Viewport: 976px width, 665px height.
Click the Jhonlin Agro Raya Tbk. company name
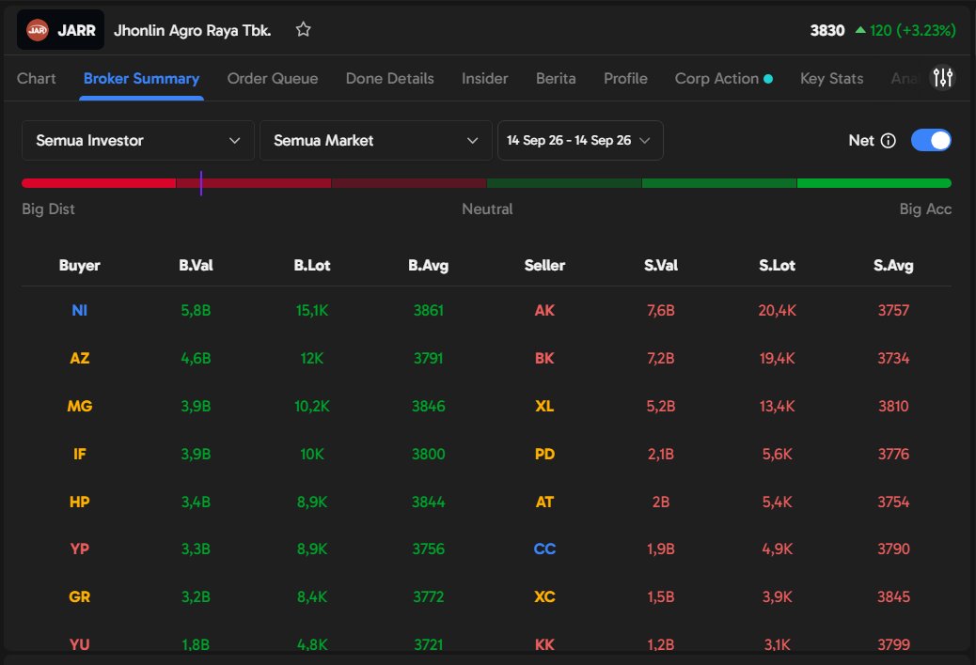point(193,30)
